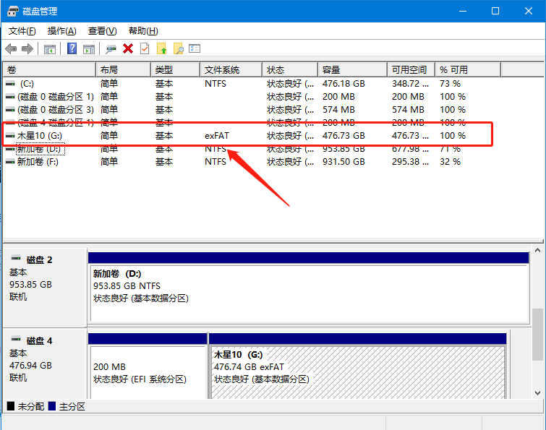Click the Back arrow in toolbar
Image resolution: width=546 pixels, height=430 pixels.
(x=11, y=48)
